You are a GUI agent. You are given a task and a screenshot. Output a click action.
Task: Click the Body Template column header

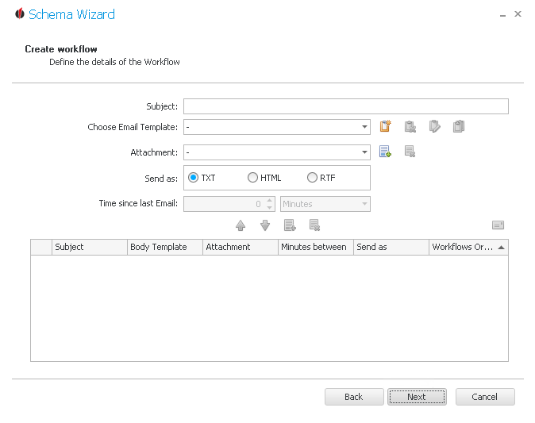(165, 247)
